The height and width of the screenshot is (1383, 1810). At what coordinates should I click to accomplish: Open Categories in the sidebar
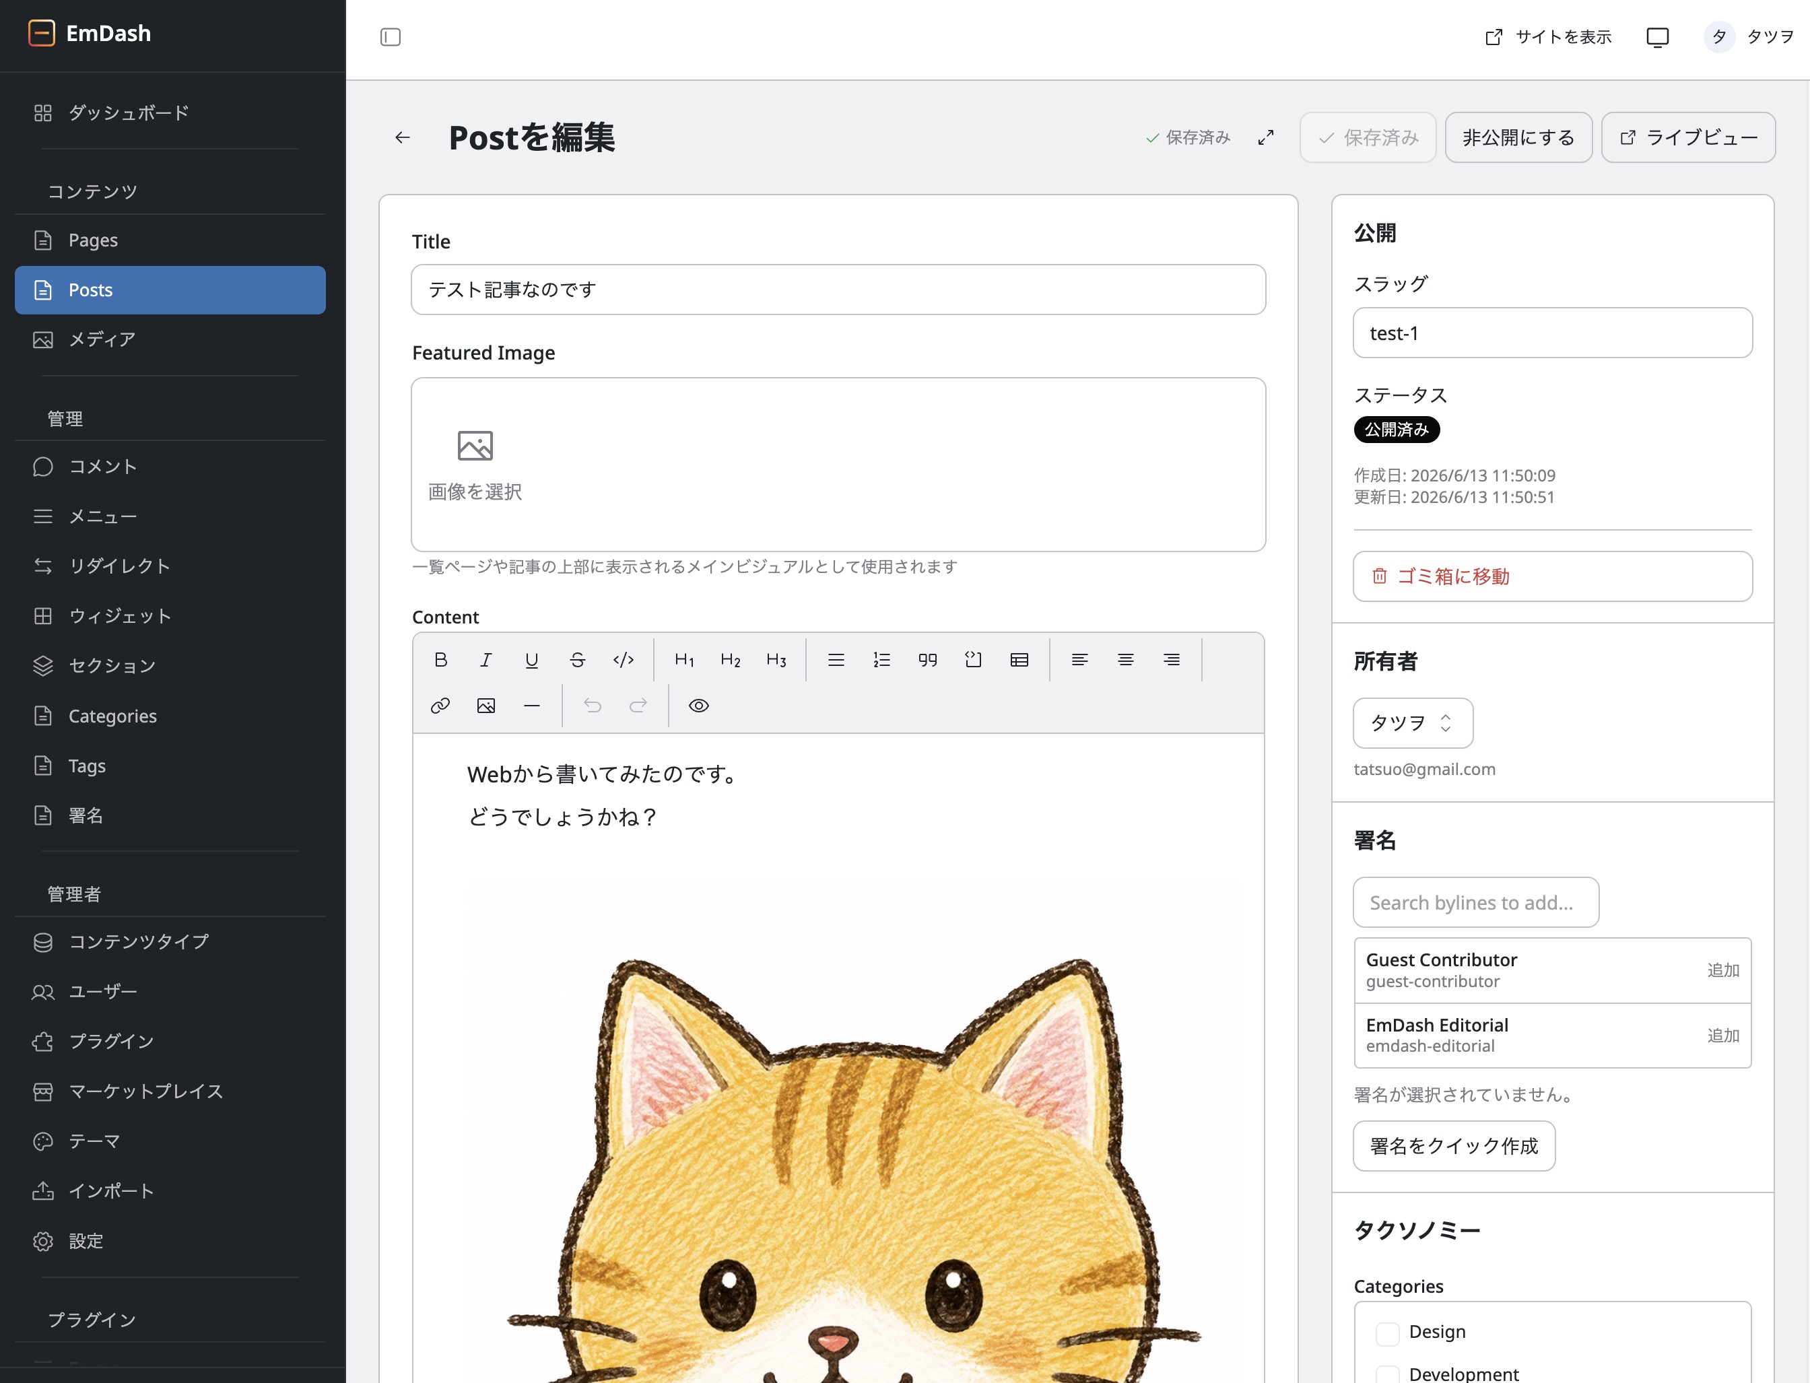coord(170,716)
